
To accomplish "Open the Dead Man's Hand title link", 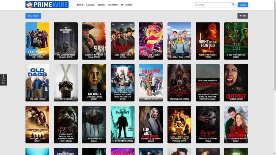I will point(122,56).
